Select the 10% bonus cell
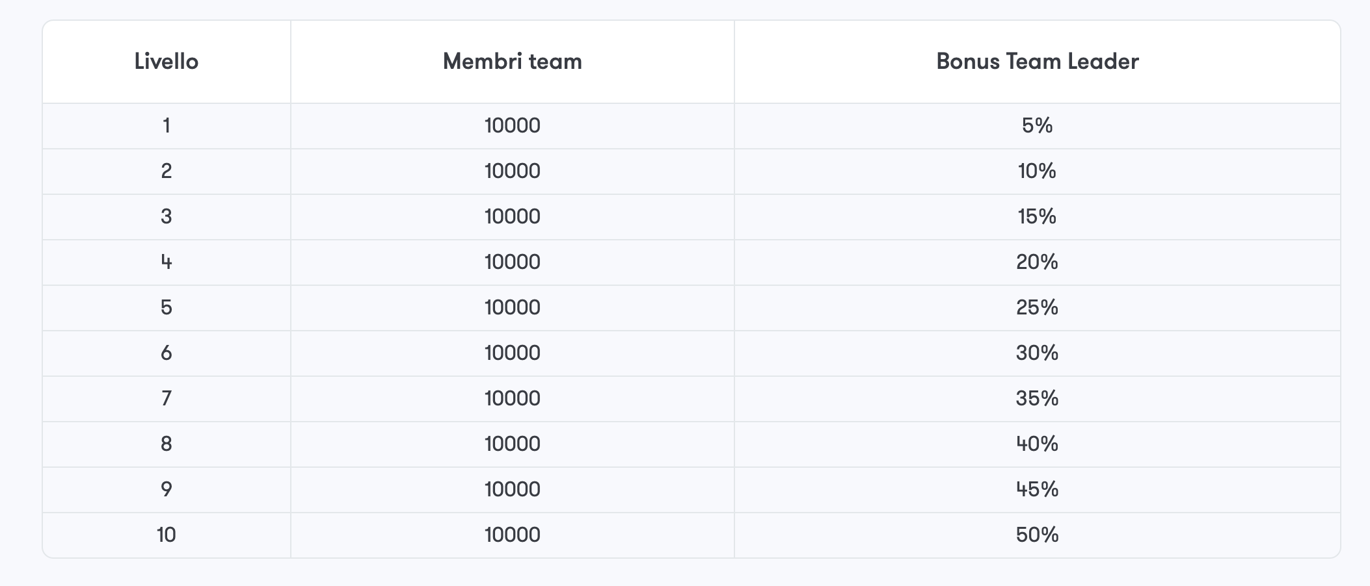 (x=1038, y=171)
